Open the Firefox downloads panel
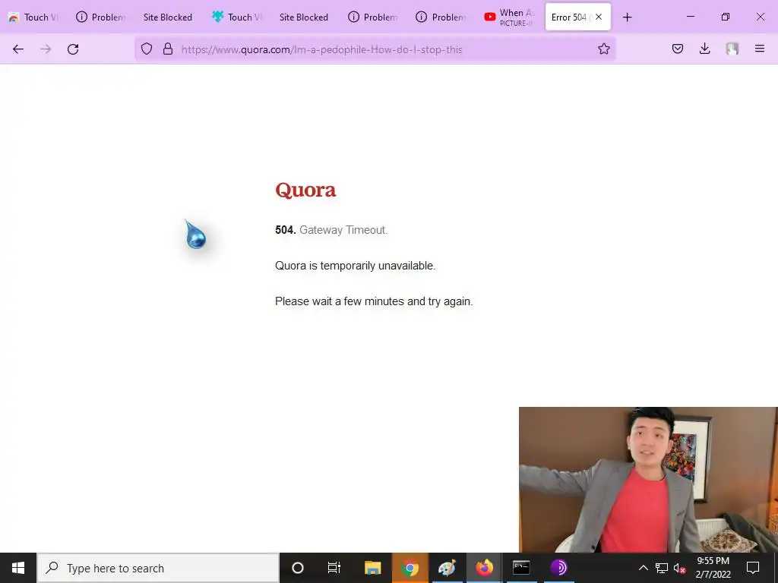Image resolution: width=778 pixels, height=583 pixels. click(x=704, y=49)
